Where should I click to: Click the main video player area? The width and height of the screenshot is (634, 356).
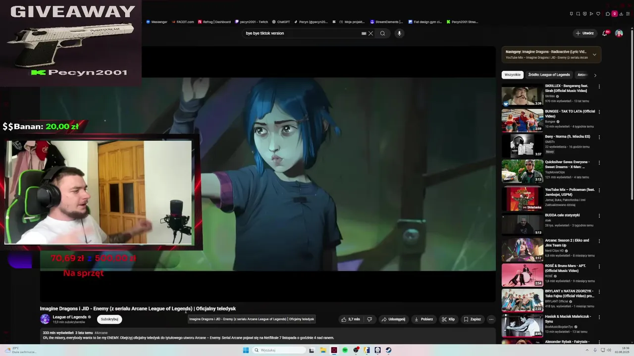tap(267, 174)
